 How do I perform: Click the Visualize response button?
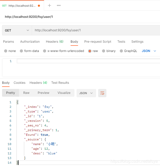(64, 93)
